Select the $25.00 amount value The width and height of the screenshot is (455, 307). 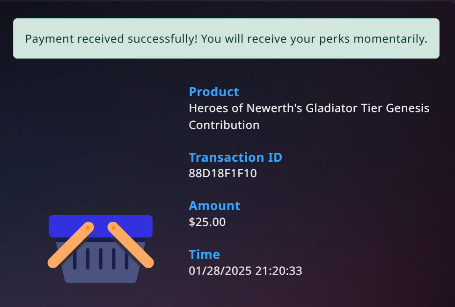tap(207, 222)
